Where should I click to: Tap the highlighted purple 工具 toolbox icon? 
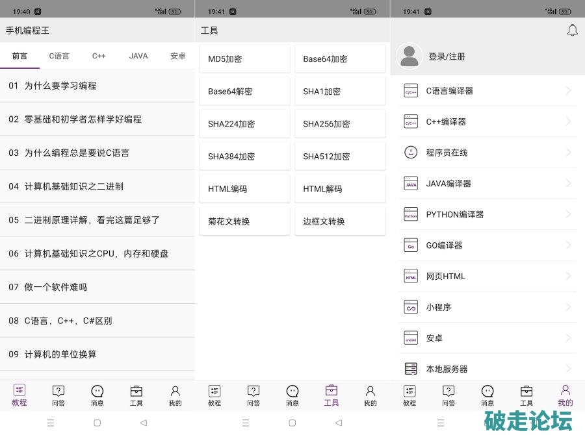pyautogui.click(x=331, y=391)
